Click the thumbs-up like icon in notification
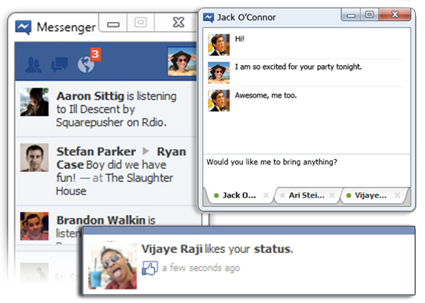 [150, 268]
